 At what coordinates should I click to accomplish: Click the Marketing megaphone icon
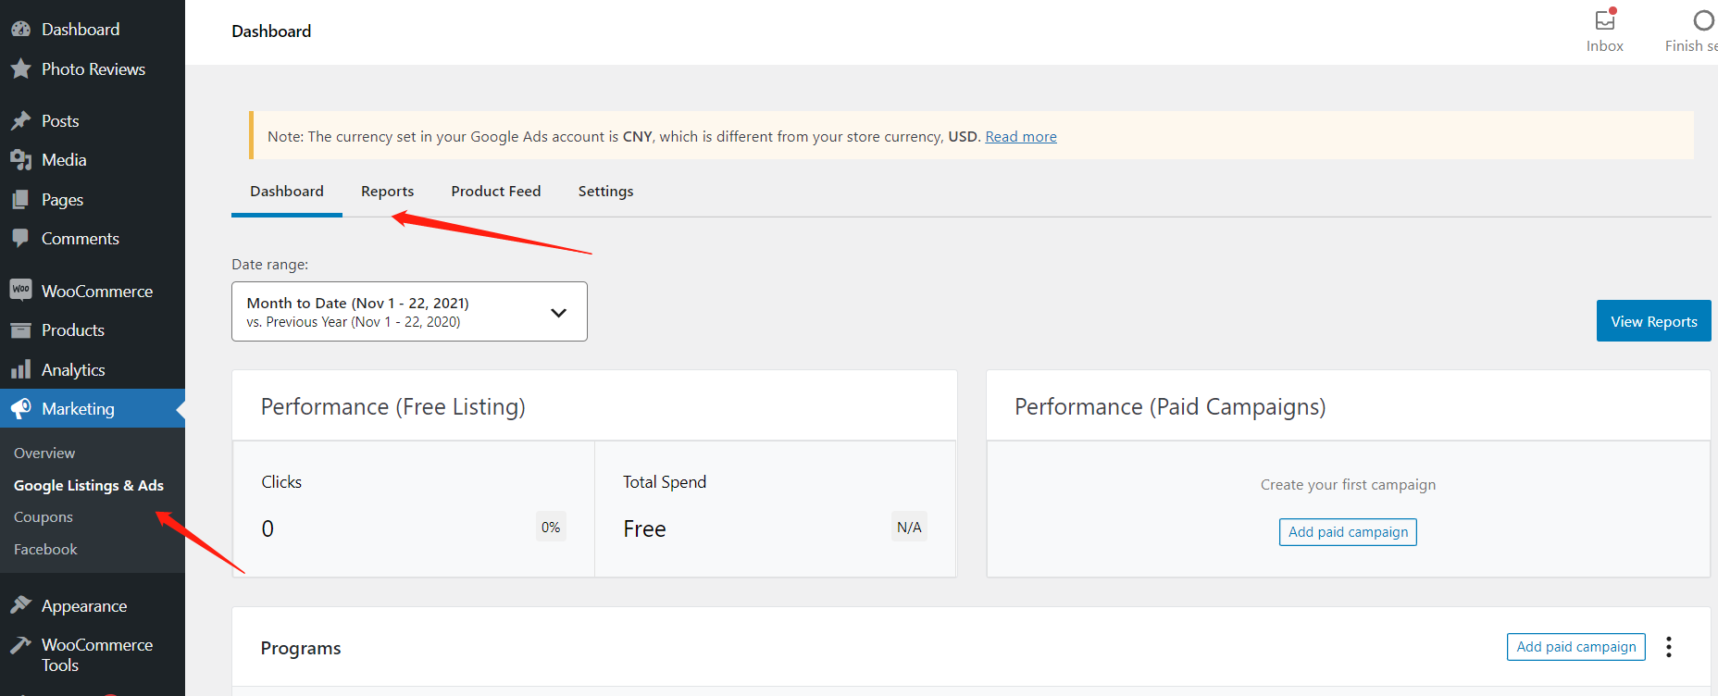click(20, 409)
